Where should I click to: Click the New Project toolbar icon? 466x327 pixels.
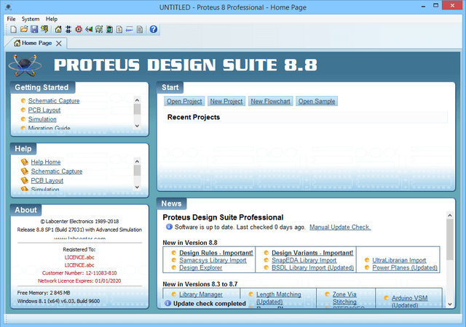tap(13, 30)
